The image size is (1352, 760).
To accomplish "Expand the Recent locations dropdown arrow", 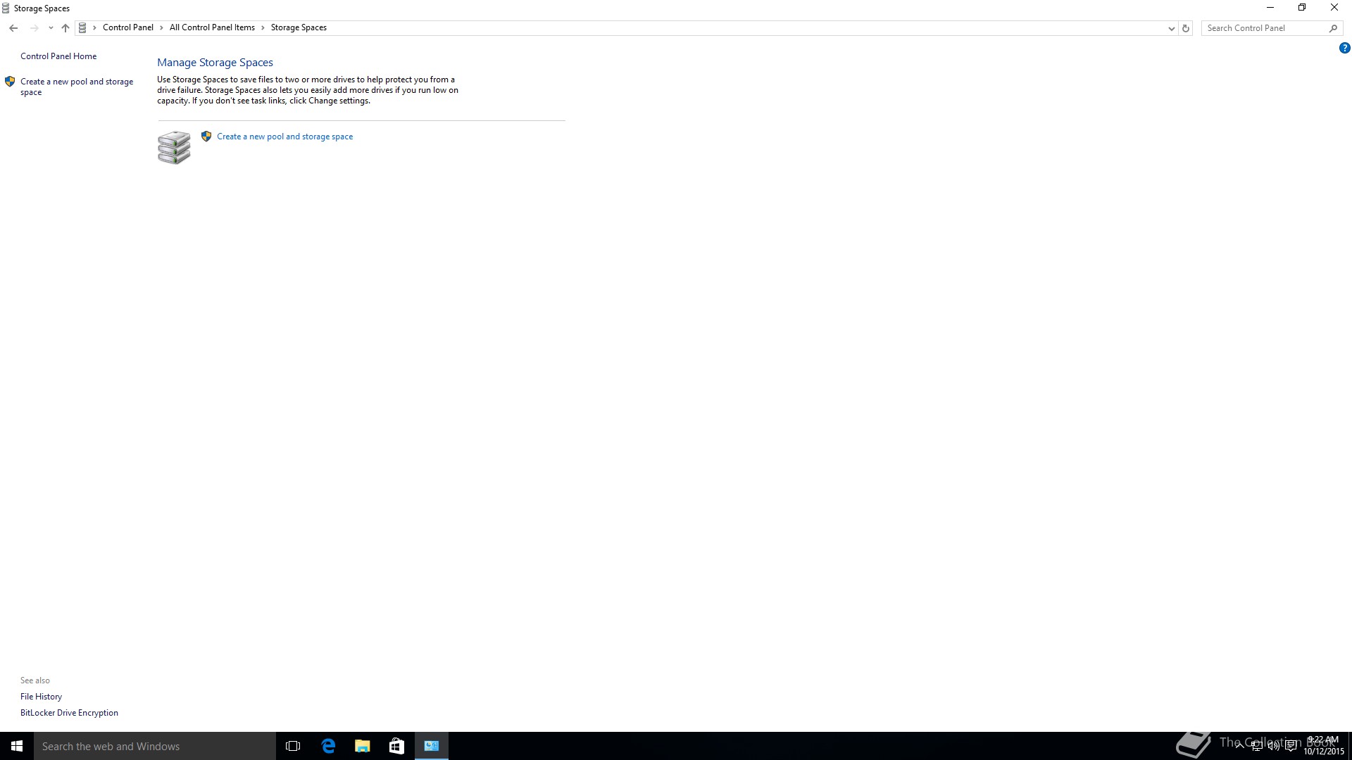I will pos(51,28).
